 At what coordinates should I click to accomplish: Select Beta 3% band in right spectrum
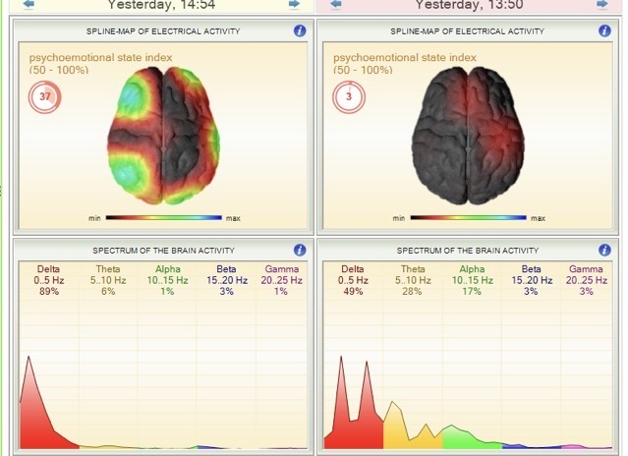coord(532,280)
